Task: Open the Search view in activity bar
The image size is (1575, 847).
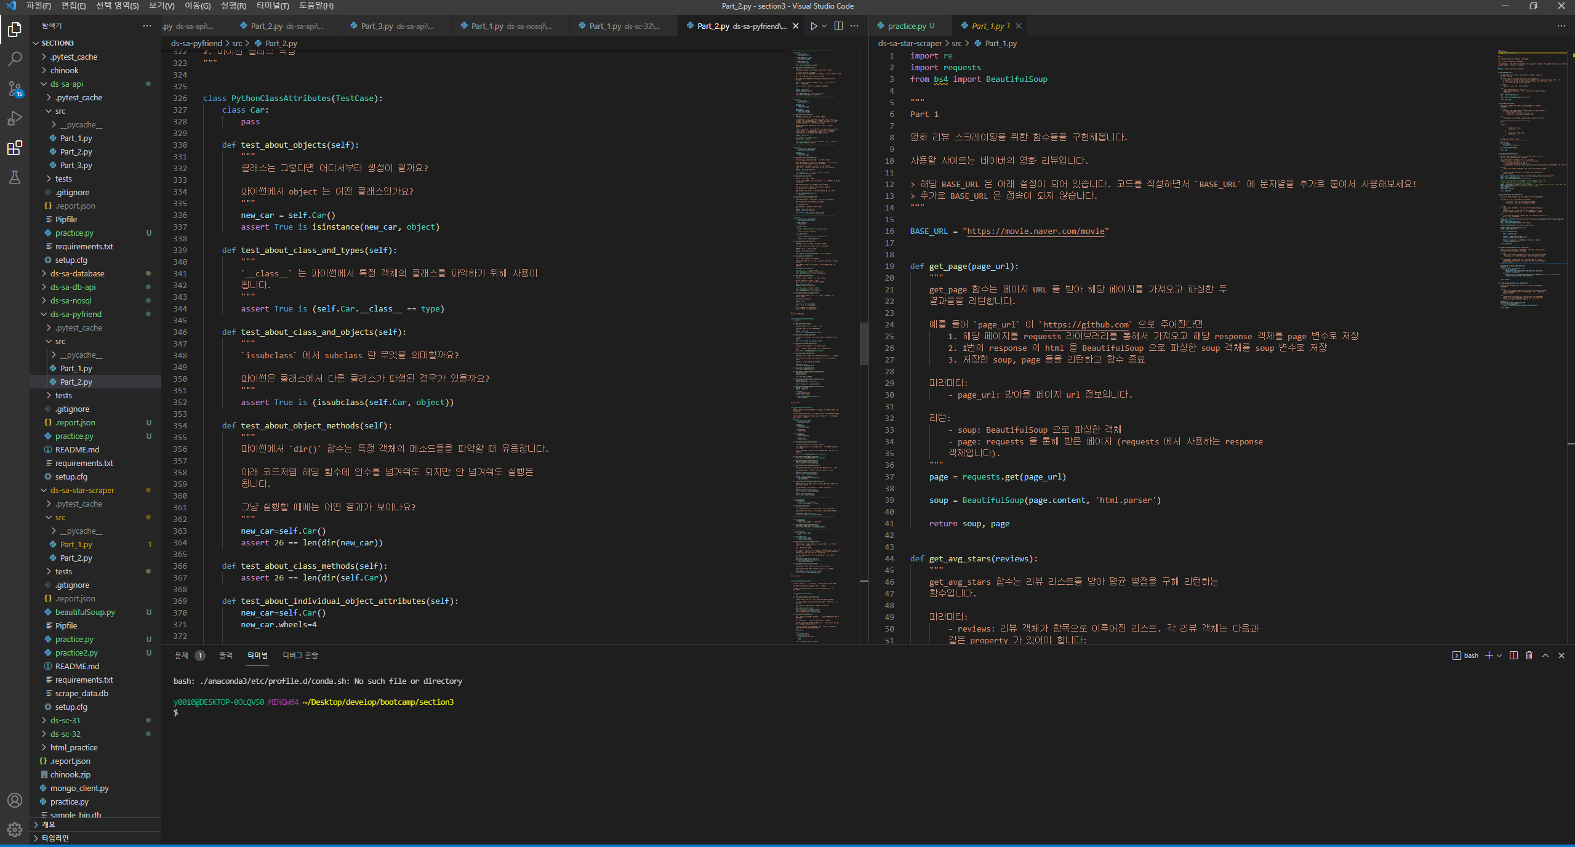Action: click(15, 59)
